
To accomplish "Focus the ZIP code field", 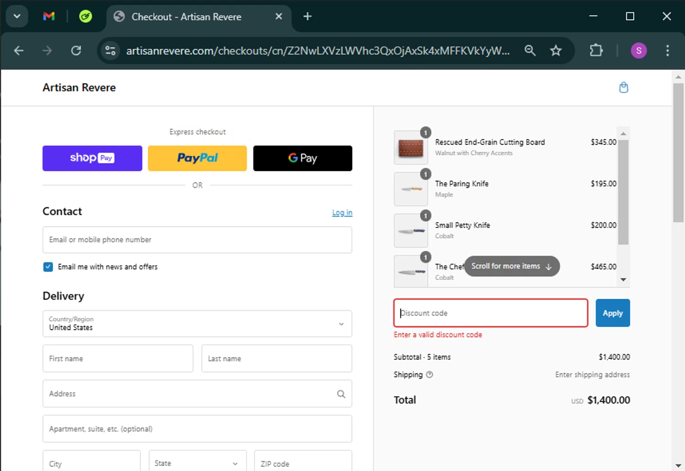I will pos(303,461).
